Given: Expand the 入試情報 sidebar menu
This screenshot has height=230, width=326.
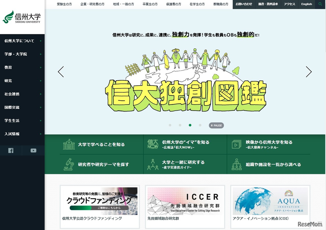Looking at the screenshot, I should 11,134.
